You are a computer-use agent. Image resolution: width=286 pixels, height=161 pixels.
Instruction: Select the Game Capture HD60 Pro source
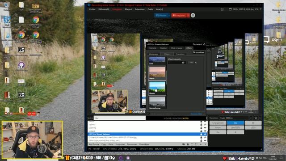click(x=147, y=140)
